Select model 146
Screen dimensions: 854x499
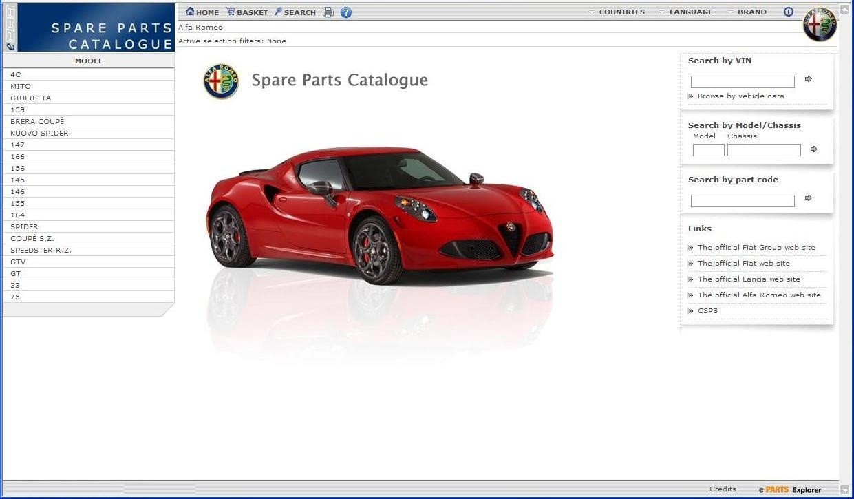click(x=88, y=191)
